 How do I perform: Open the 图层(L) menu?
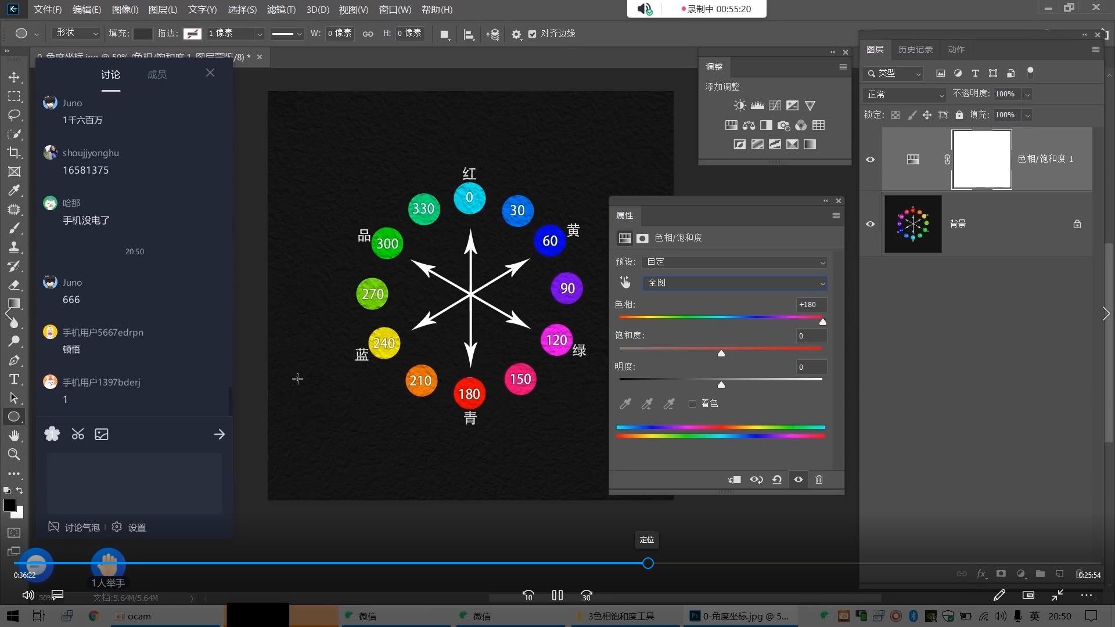click(x=163, y=10)
